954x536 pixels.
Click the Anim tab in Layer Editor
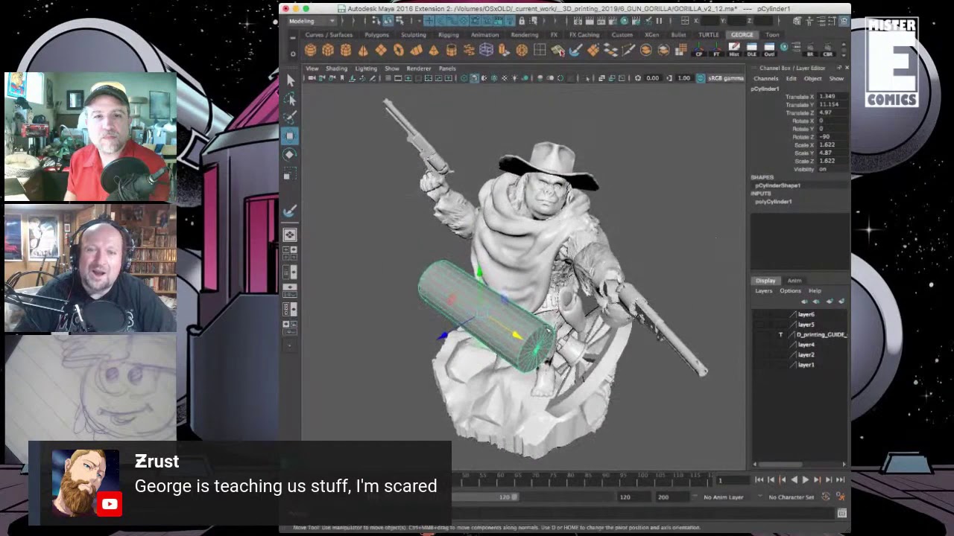click(x=795, y=281)
